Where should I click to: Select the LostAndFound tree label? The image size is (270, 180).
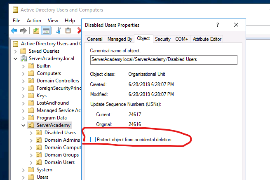click(53, 103)
